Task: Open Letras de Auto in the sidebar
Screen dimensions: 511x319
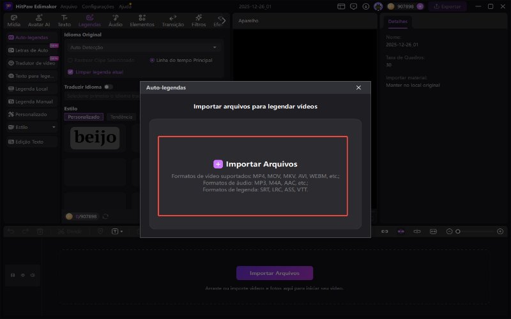Action: point(31,50)
